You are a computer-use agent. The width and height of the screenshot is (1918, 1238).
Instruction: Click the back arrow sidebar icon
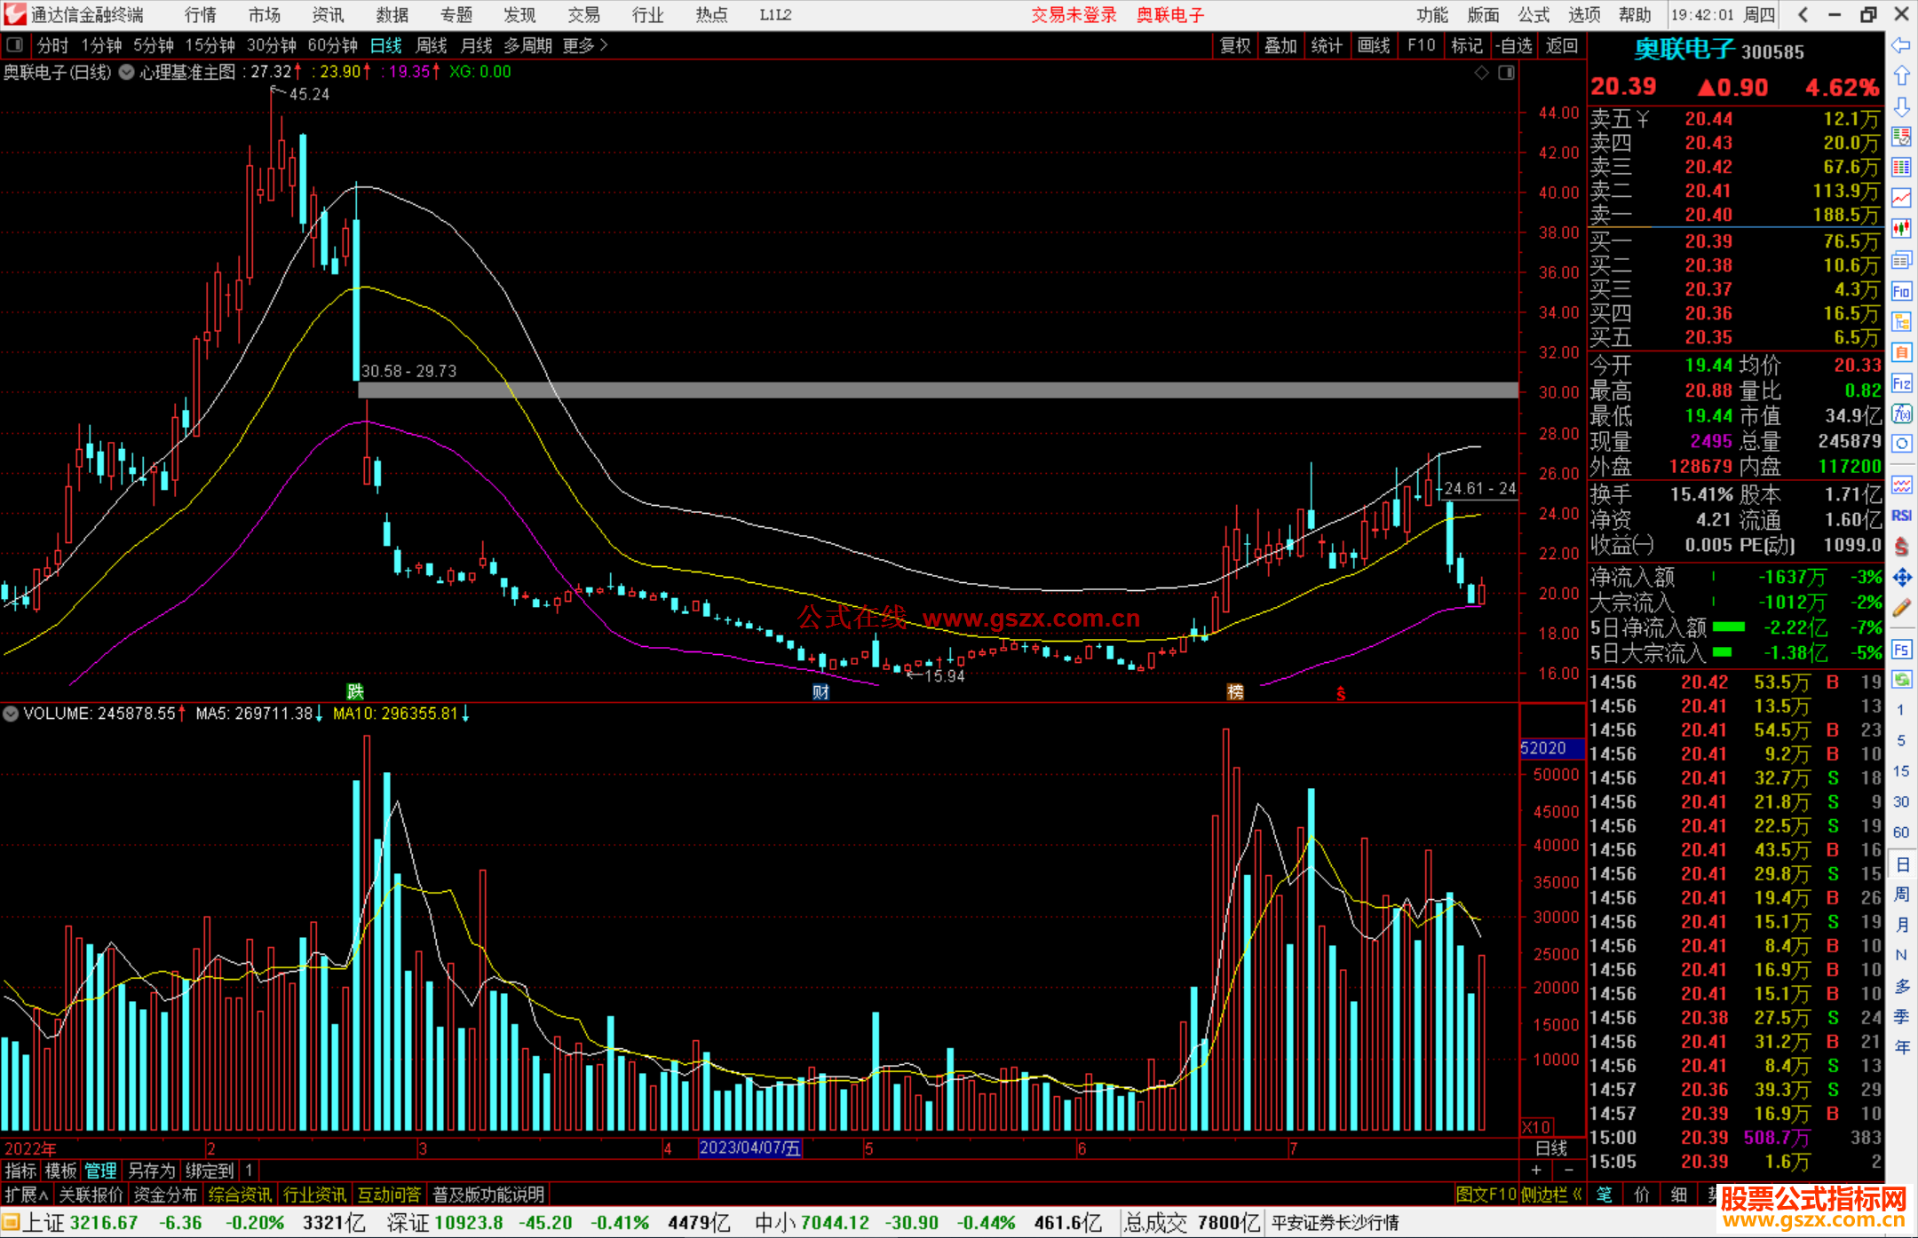coord(1901,45)
